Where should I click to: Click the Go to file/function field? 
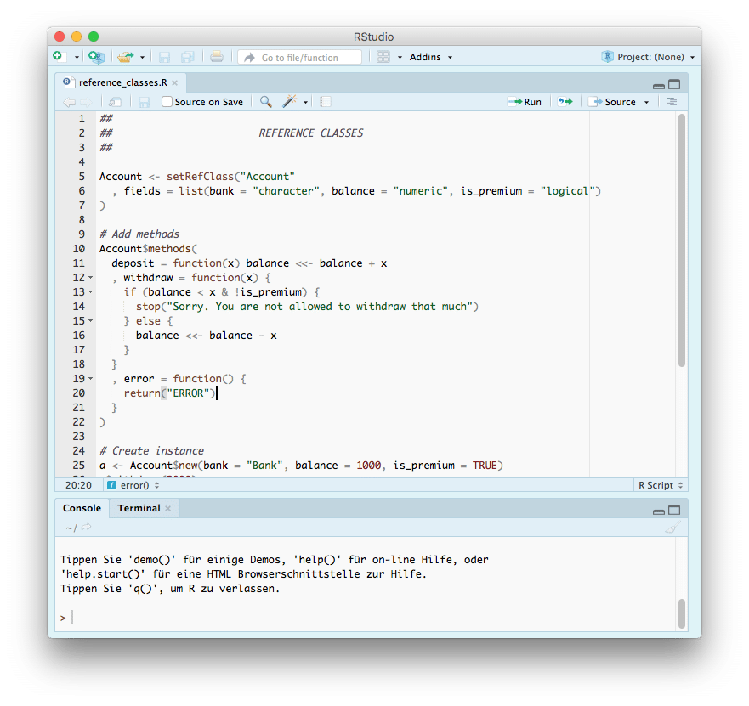coord(300,57)
